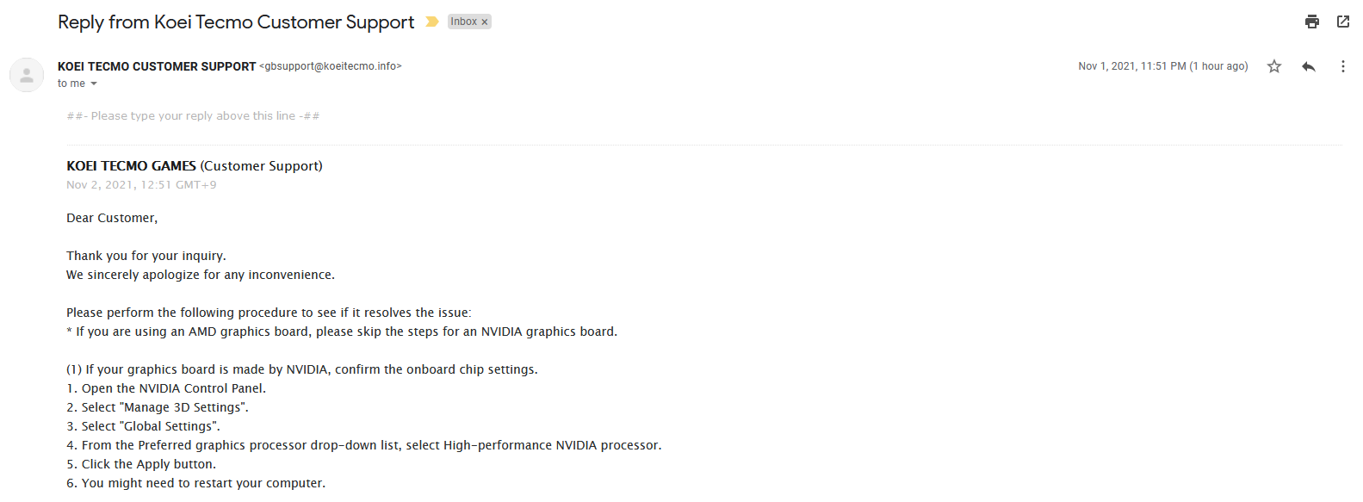The width and height of the screenshot is (1363, 502).
Task: Open the three-dot More options menu
Action: [x=1342, y=66]
